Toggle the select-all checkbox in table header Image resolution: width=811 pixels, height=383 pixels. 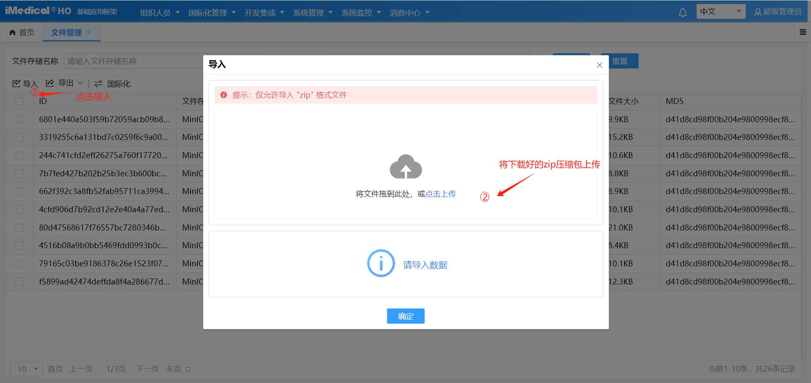tap(19, 101)
